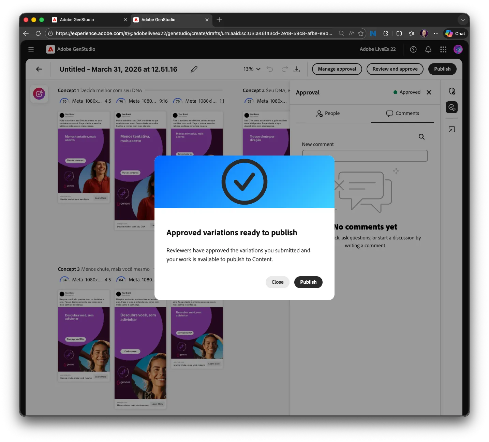Click the New comment input field
489x442 pixels.
pos(365,156)
